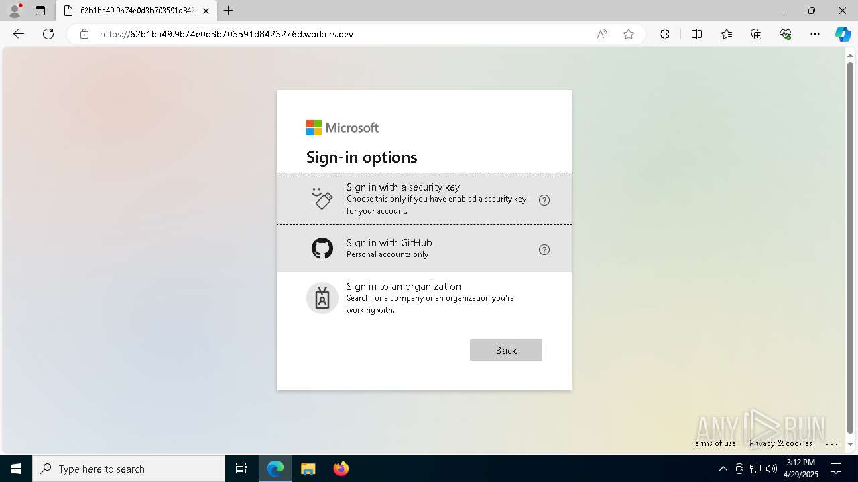Go back to previous page in browser
This screenshot has height=482, width=858.
[x=19, y=34]
